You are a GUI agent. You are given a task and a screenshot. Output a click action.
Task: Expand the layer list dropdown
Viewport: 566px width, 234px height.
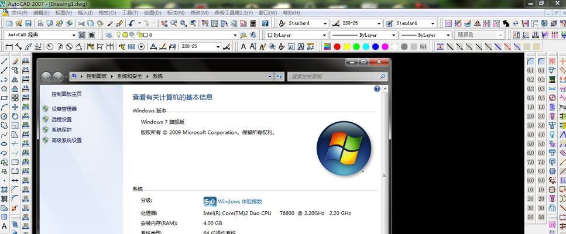tap(235, 35)
